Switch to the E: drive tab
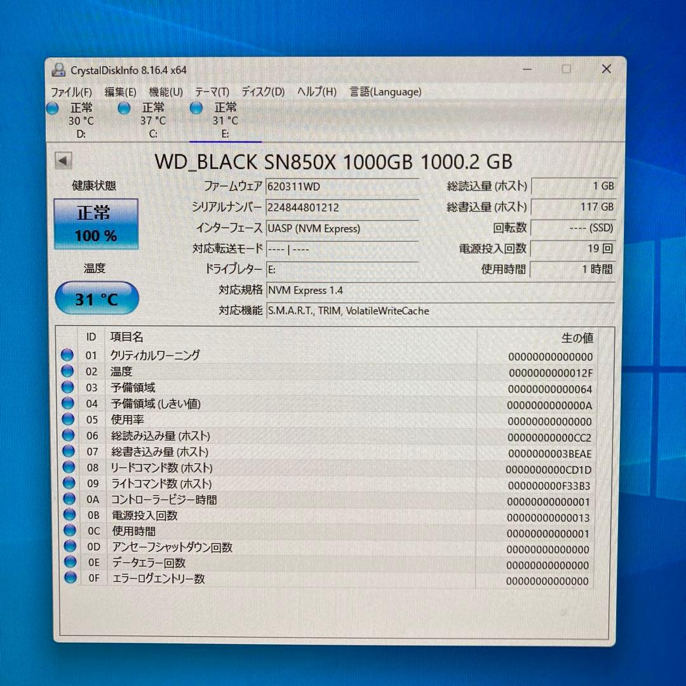The image size is (686, 686). point(225,121)
